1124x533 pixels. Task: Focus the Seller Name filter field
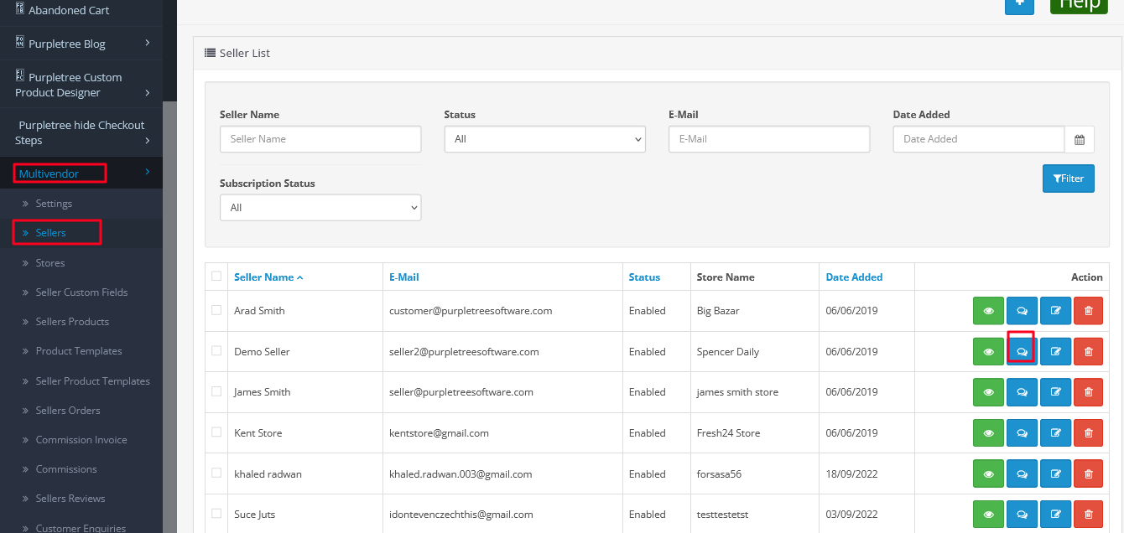pos(320,139)
